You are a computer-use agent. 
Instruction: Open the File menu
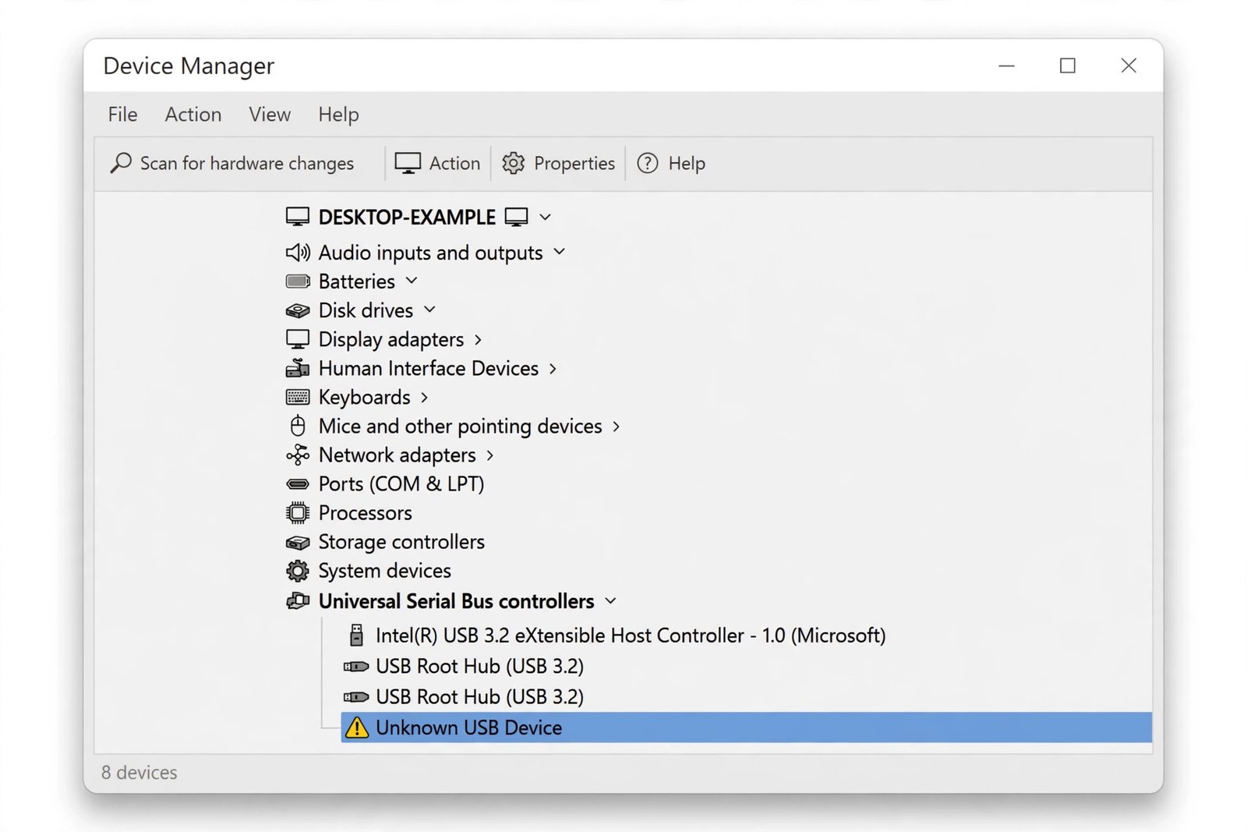click(122, 115)
